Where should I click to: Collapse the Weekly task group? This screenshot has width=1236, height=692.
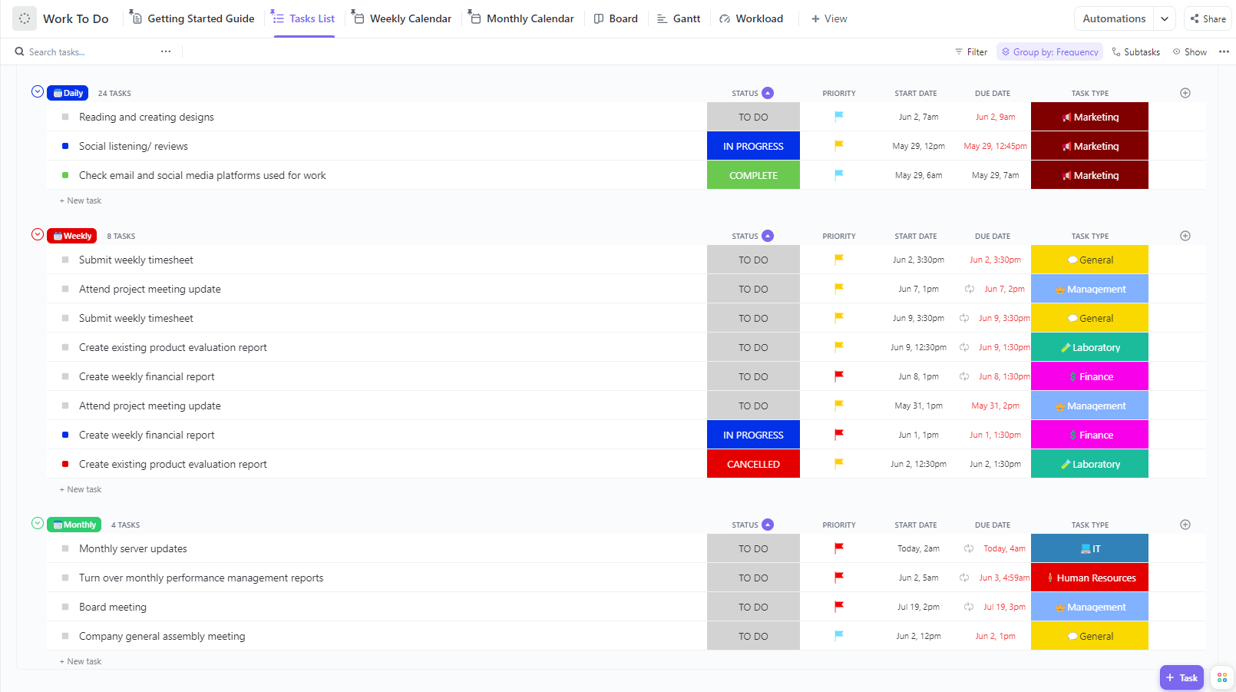pyautogui.click(x=38, y=235)
